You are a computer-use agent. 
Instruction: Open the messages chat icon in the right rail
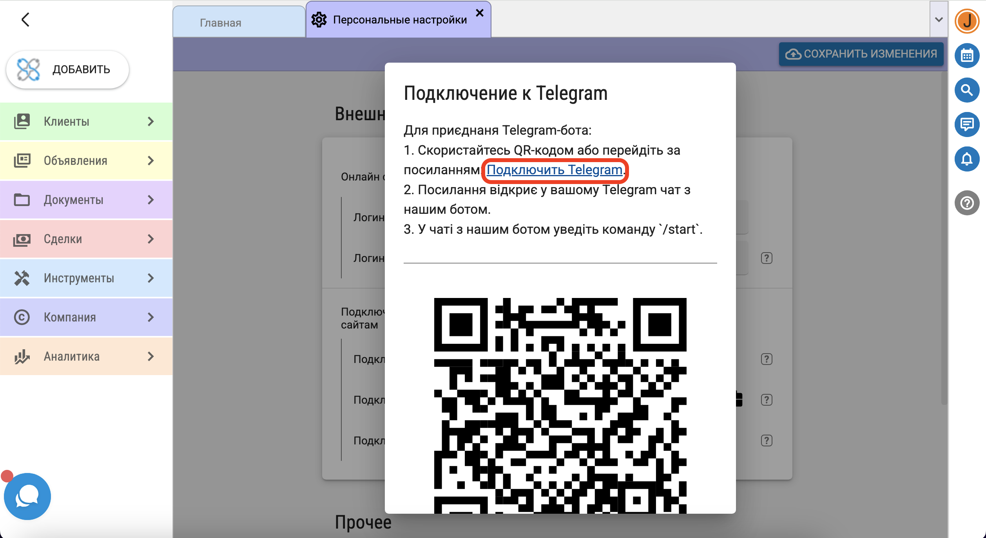coord(967,125)
